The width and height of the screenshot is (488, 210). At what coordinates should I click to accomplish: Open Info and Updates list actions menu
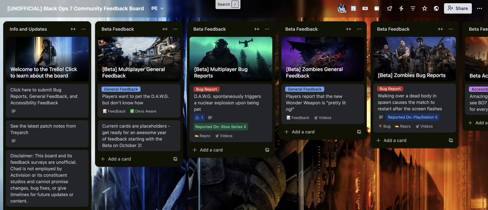[x=83, y=29]
